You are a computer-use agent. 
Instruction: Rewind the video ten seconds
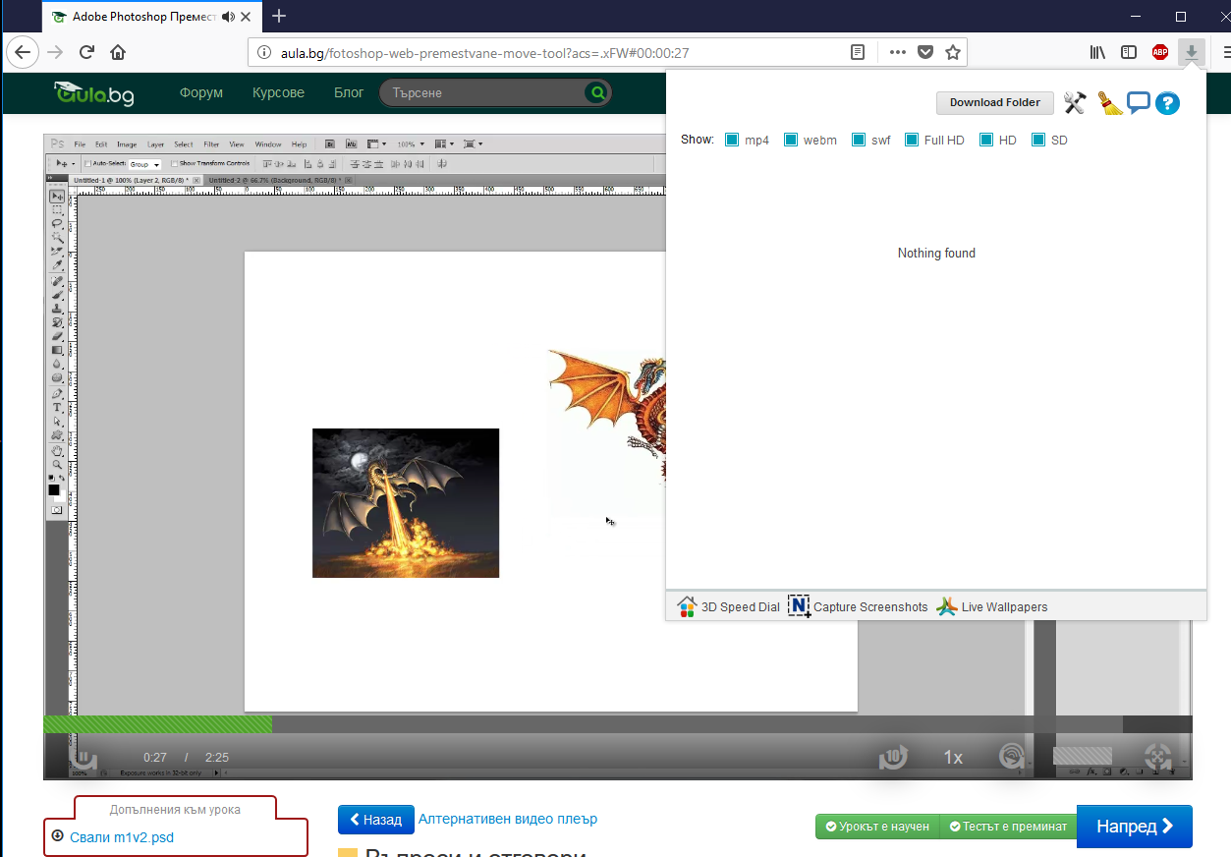point(893,757)
